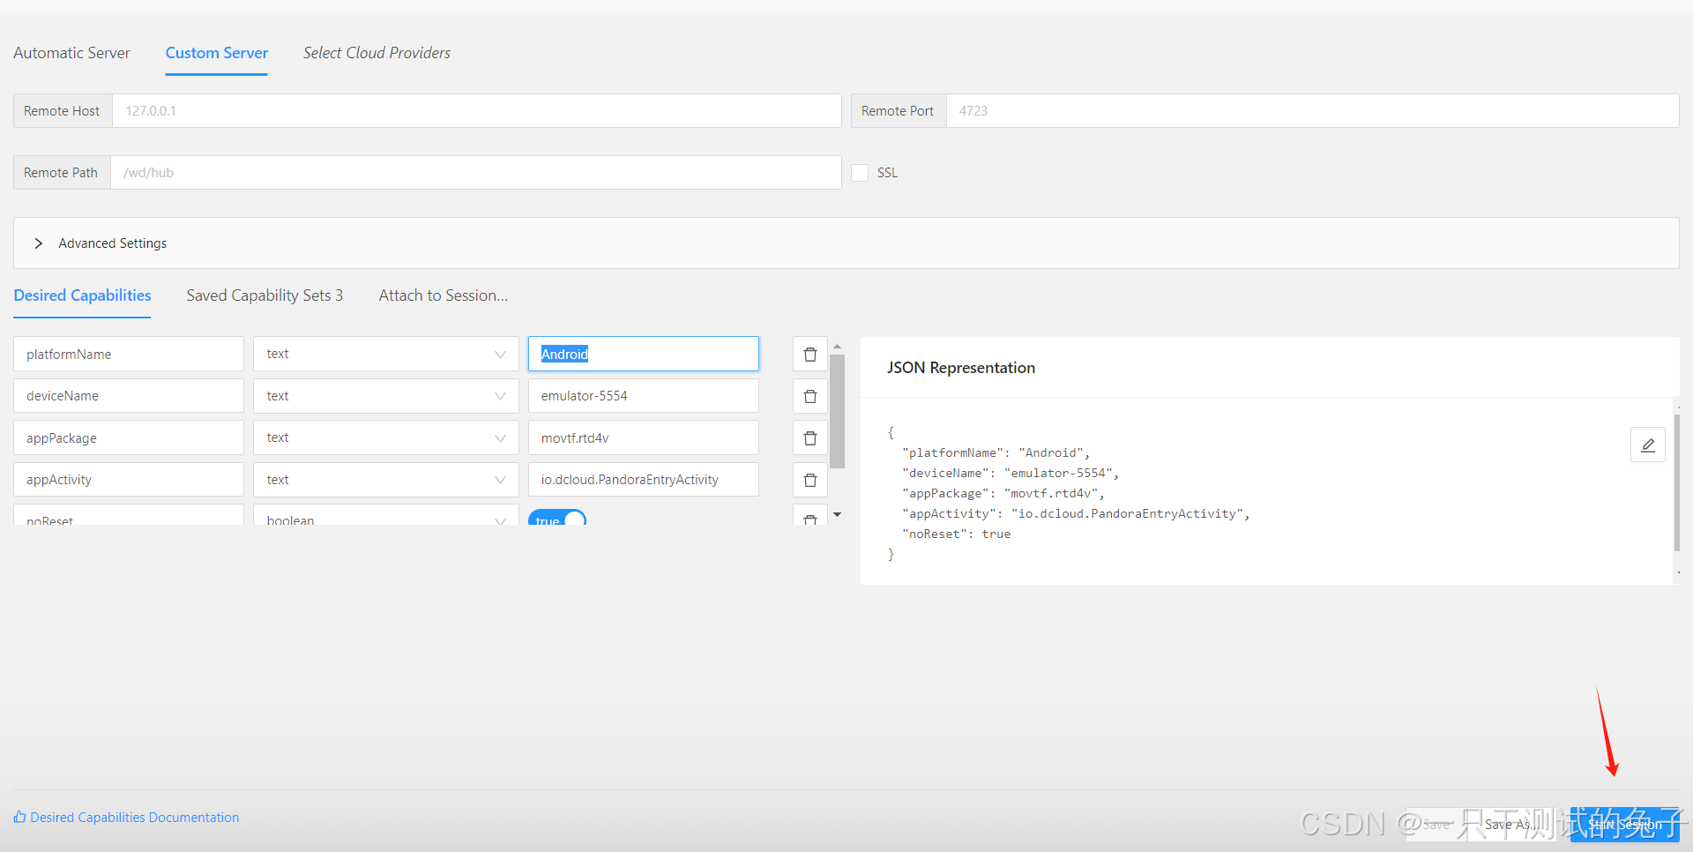This screenshot has height=852, width=1693.
Task: Open the Select Cloud Providers tab
Action: point(377,53)
